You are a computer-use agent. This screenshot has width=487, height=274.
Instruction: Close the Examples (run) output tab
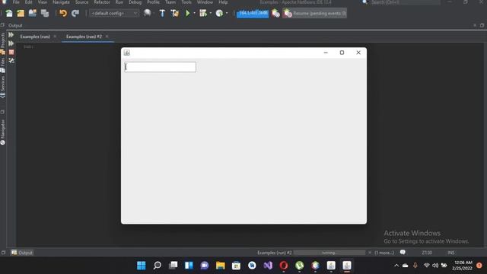(55, 37)
